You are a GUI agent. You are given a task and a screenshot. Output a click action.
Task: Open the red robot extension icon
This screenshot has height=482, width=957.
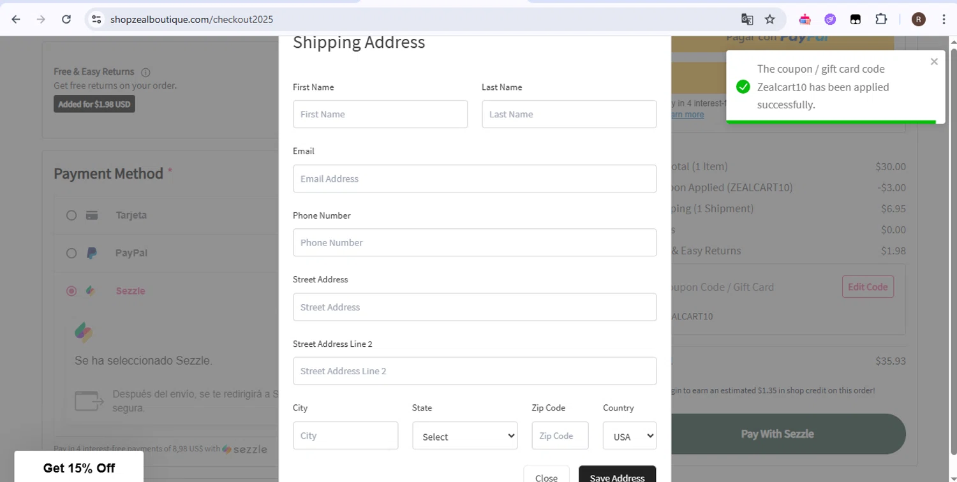coord(805,19)
